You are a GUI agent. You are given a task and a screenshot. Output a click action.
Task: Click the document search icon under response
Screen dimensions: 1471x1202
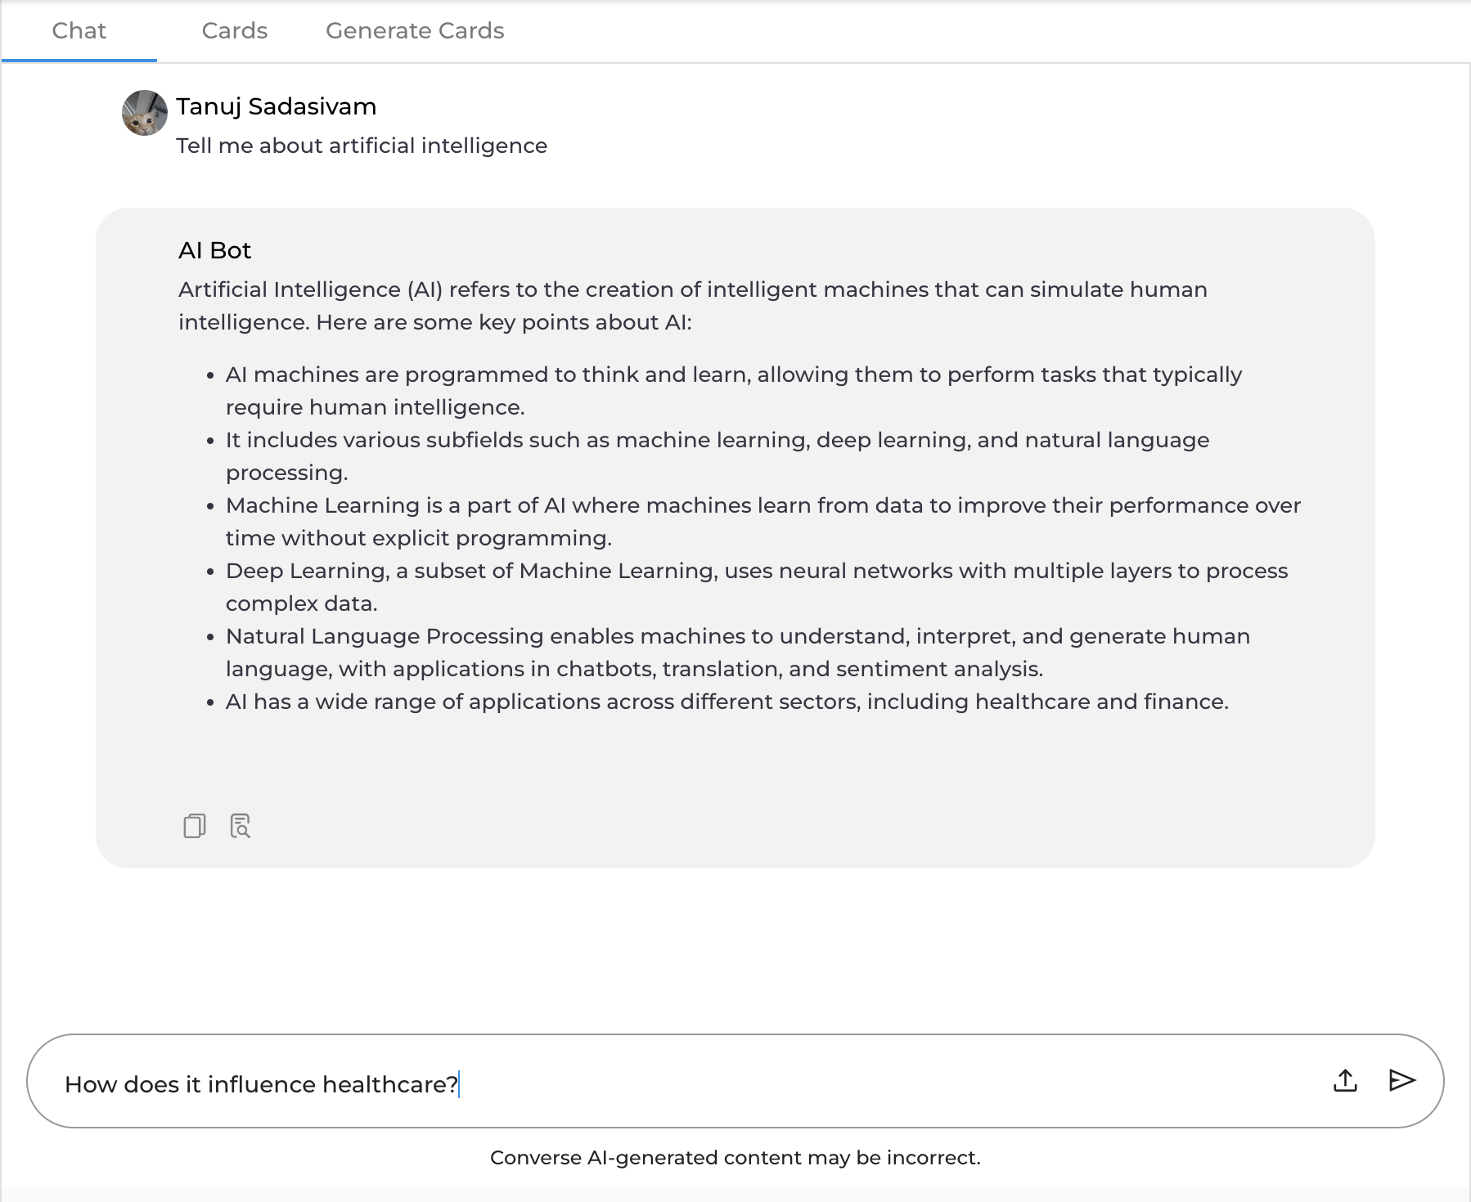[240, 826]
